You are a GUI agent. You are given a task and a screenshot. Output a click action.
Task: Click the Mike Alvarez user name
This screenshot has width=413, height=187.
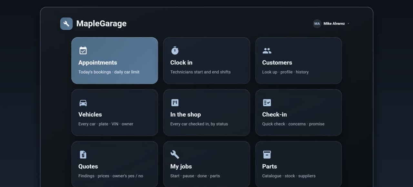pos(334,24)
